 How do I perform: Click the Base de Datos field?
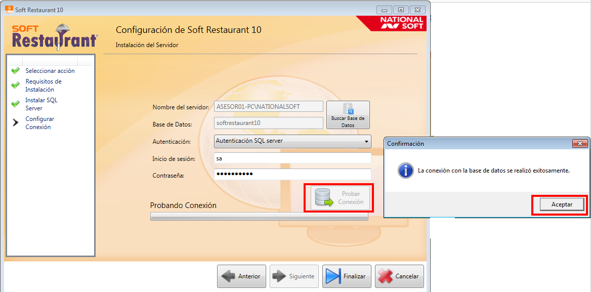(268, 123)
